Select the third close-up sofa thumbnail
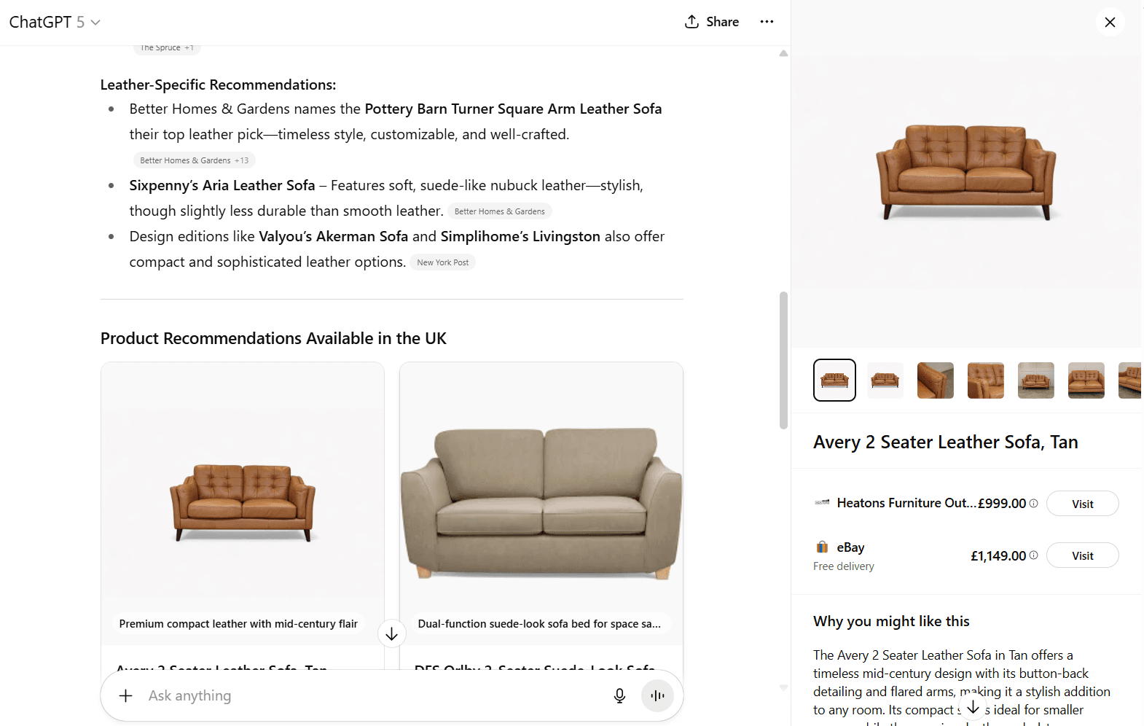This screenshot has width=1144, height=726. (x=935, y=380)
